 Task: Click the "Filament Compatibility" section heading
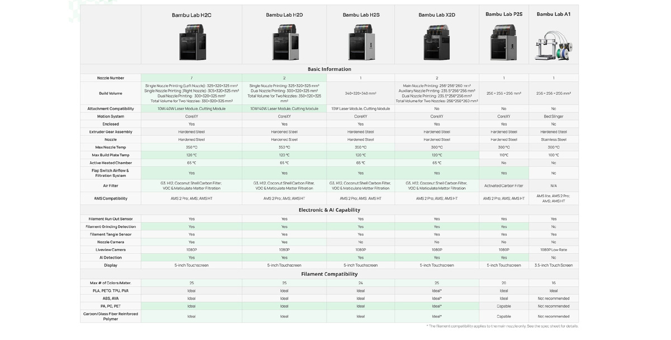tap(329, 274)
